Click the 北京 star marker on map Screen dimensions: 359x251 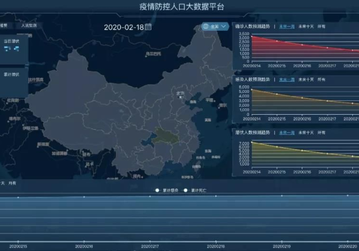tap(181, 97)
